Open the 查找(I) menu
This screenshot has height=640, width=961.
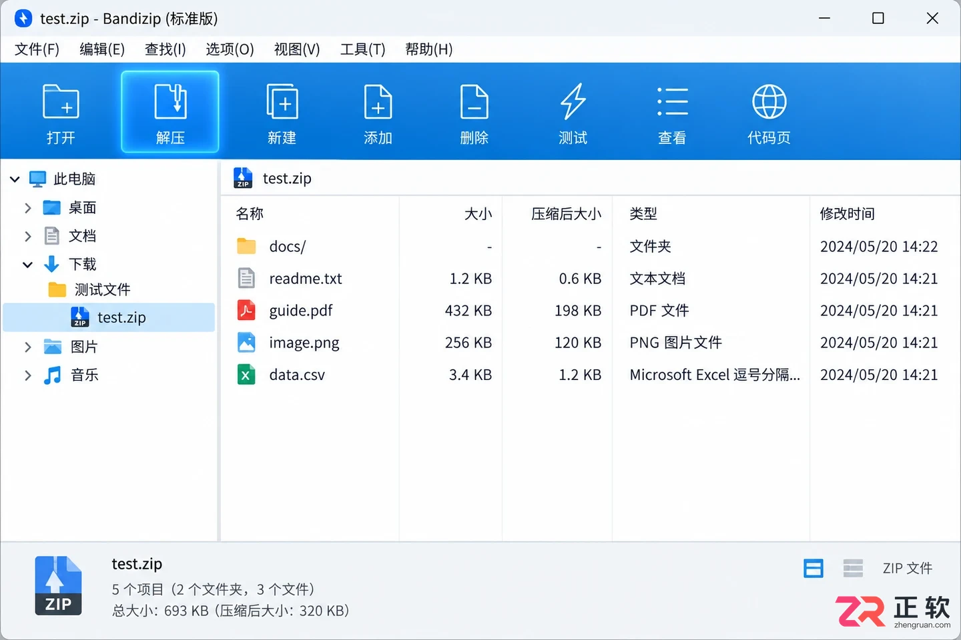pyautogui.click(x=165, y=49)
